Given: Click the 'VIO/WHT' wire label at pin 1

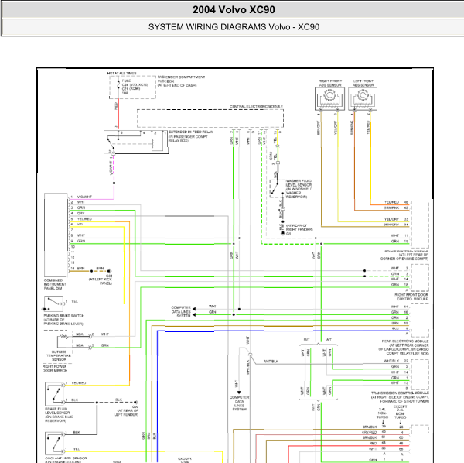Looking at the screenshot, I should tap(84, 197).
